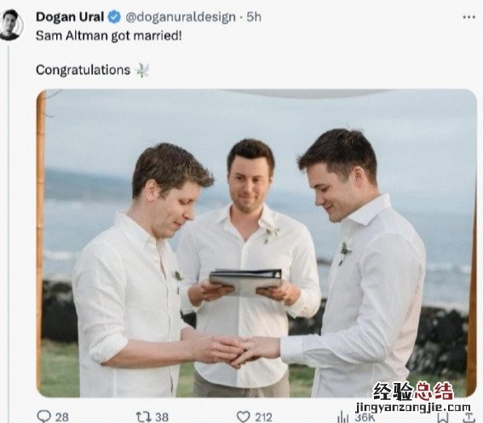Click the blue verified badge
This screenshot has height=423, width=483.
pyautogui.click(x=114, y=17)
